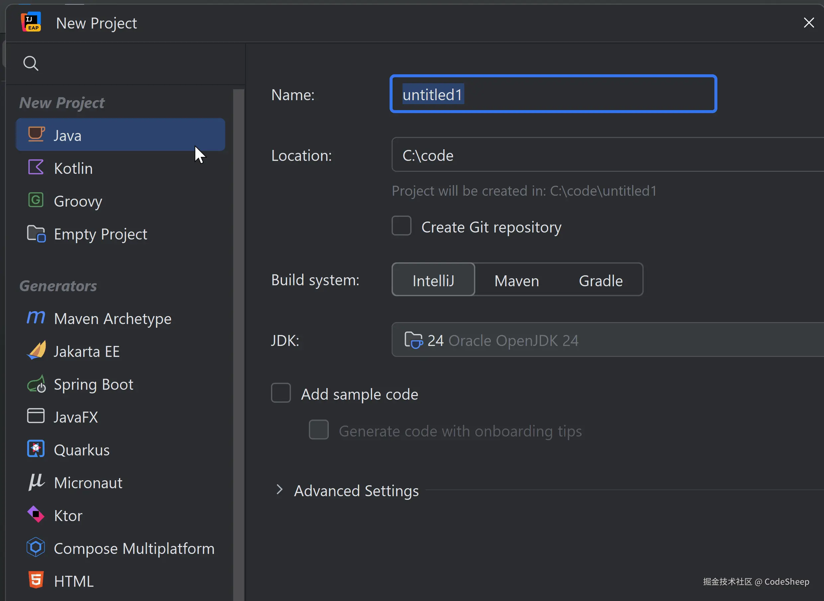Viewport: 824px width, 601px height.
Task: Switch build system to Gradle
Action: tap(601, 281)
